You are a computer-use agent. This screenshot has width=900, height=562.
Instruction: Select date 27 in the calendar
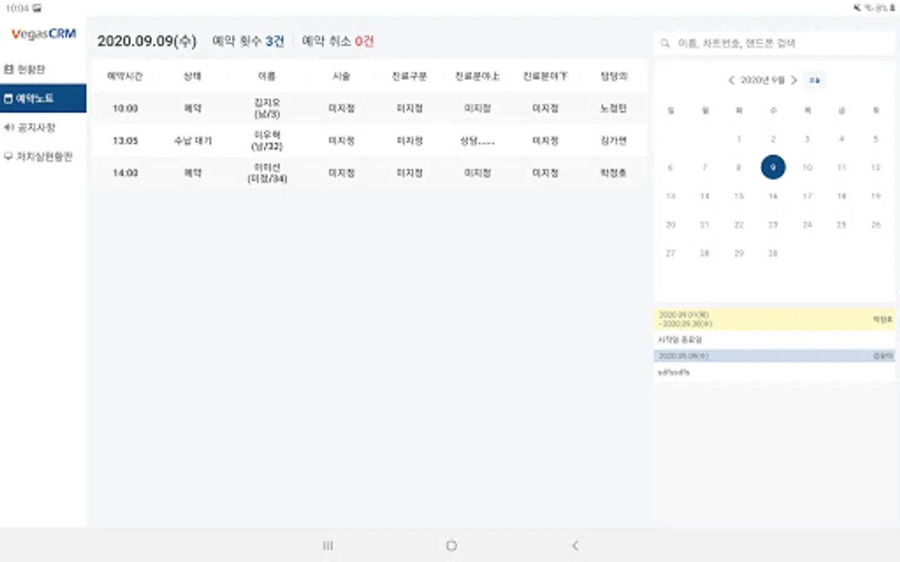coord(671,254)
